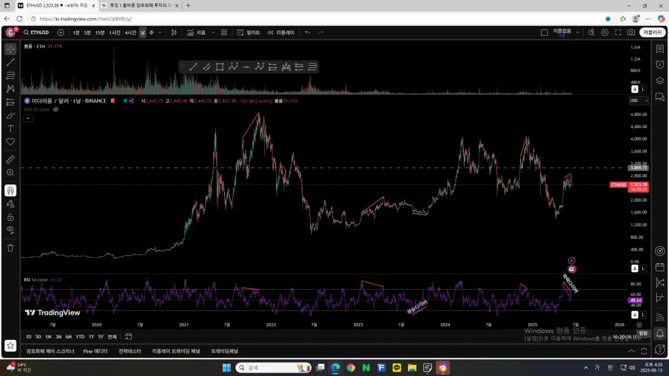669x376 pixels.
Task: Open the ruler measure tool
Action: pyautogui.click(x=10, y=159)
